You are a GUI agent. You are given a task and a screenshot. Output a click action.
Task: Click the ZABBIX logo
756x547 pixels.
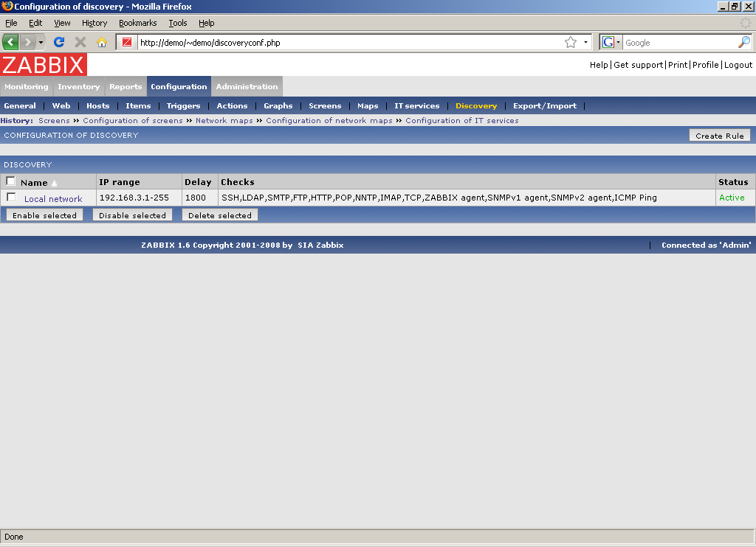tap(44, 65)
